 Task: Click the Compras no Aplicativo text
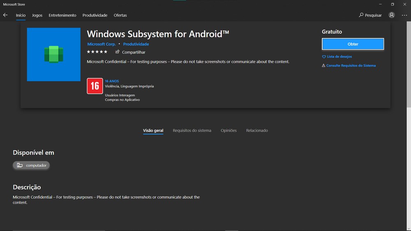[x=122, y=100]
